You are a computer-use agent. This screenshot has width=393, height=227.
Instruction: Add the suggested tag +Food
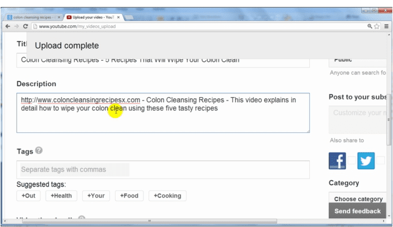pyautogui.click(x=129, y=196)
